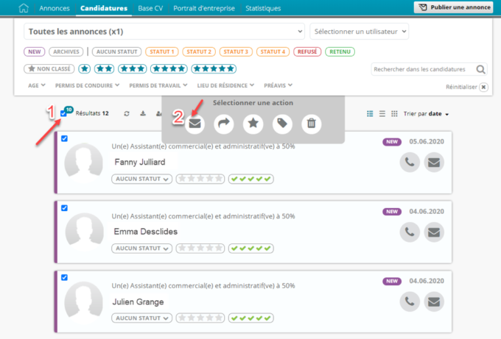Click the 'Refusé' status filter tag
Screen dimensions: 501x339
306,51
